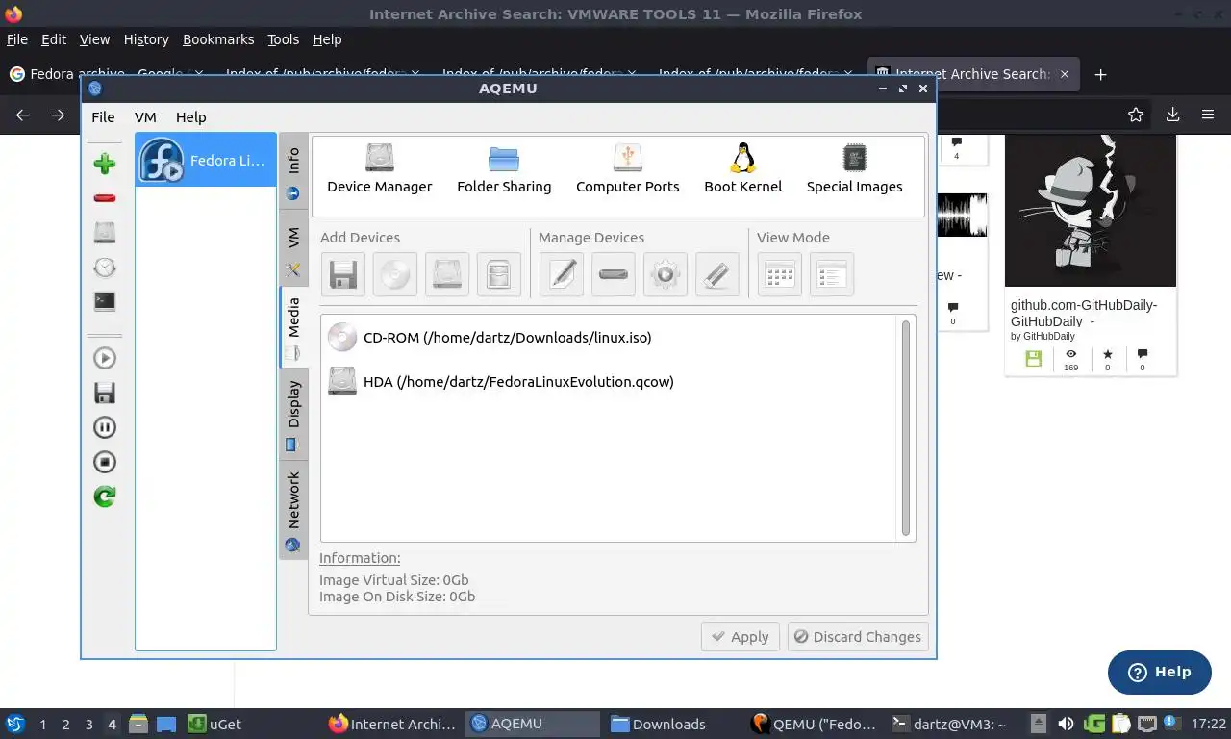Reset the VM with the green refresh icon
Screen dimensions: 1231x739
tap(105, 497)
